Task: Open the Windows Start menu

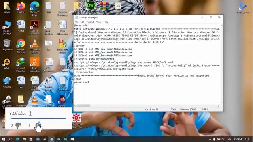Action: click(3, 139)
